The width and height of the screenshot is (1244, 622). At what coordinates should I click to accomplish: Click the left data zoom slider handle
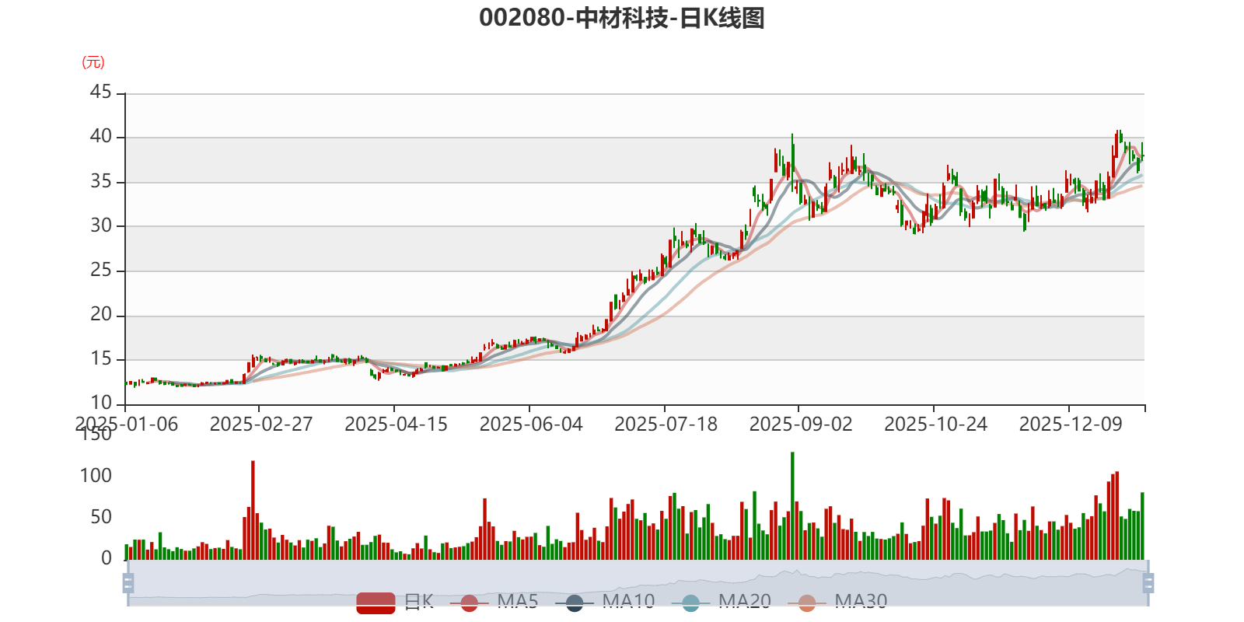[128, 582]
